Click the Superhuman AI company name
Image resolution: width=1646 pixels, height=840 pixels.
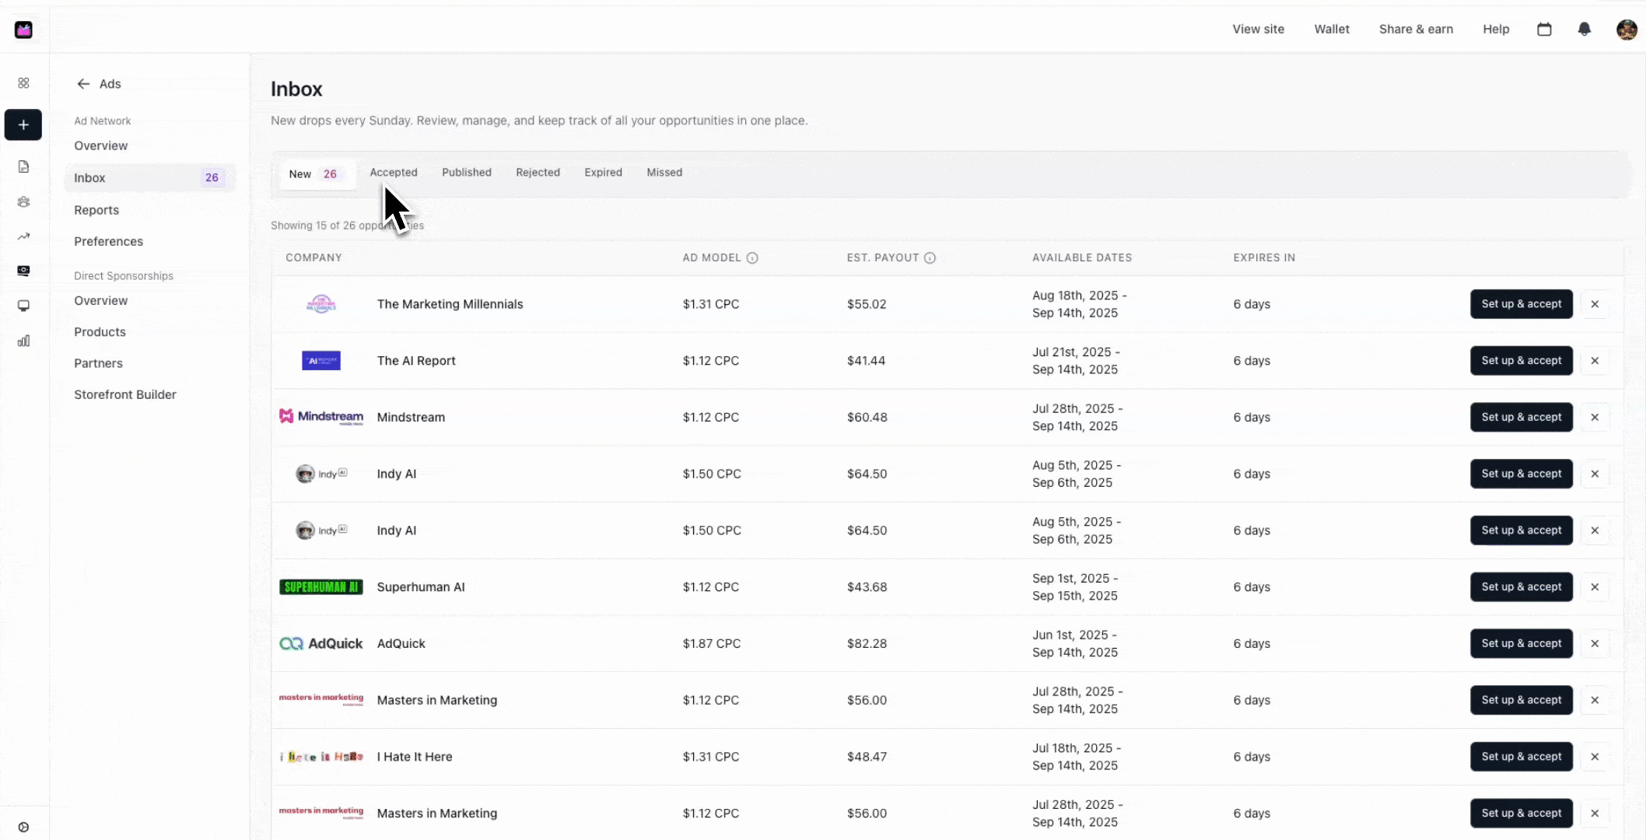pyautogui.click(x=421, y=587)
